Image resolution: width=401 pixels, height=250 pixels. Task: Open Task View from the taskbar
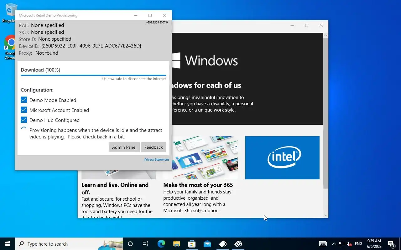click(x=145, y=244)
